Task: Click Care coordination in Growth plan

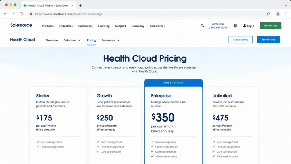Action: coord(111,152)
